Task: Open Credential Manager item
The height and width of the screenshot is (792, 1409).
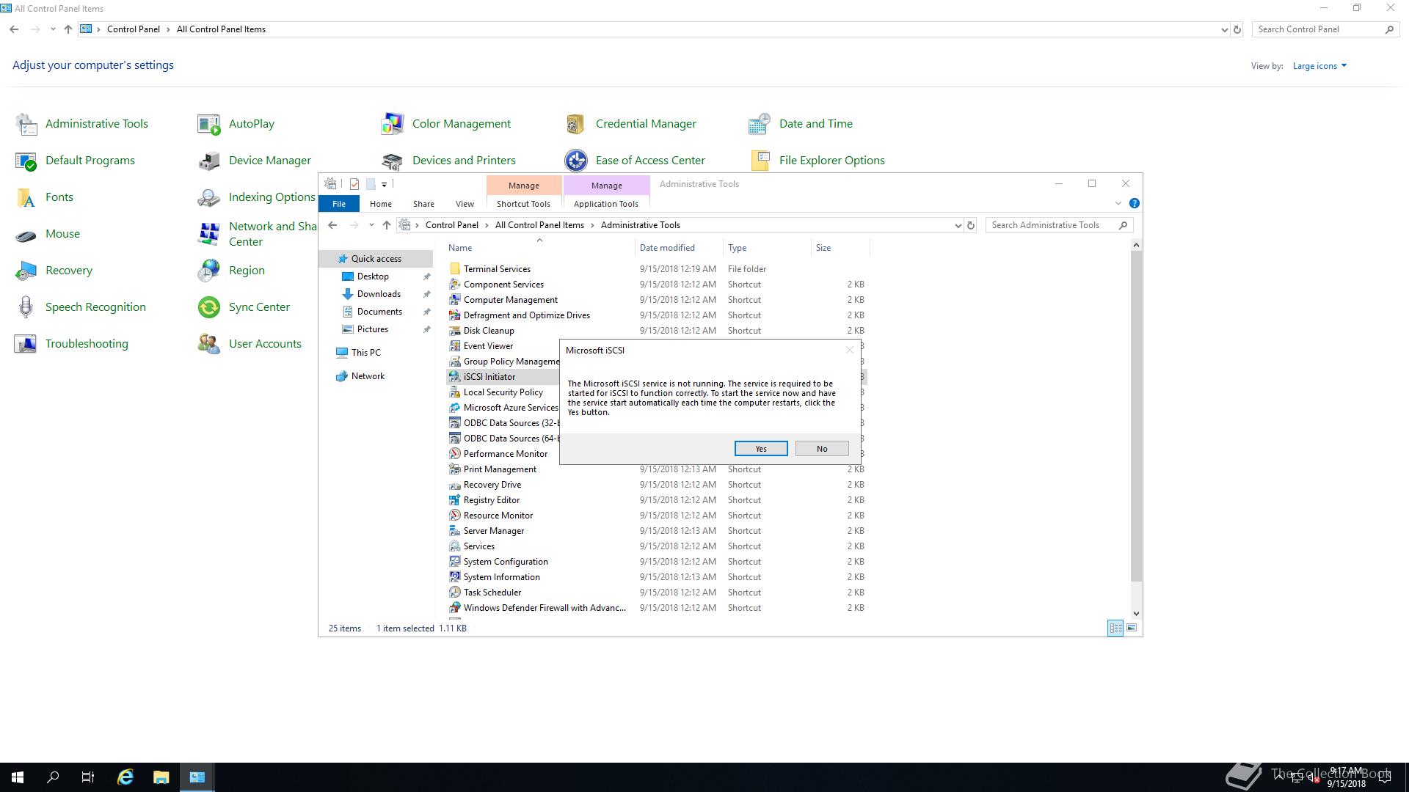Action: point(631,124)
